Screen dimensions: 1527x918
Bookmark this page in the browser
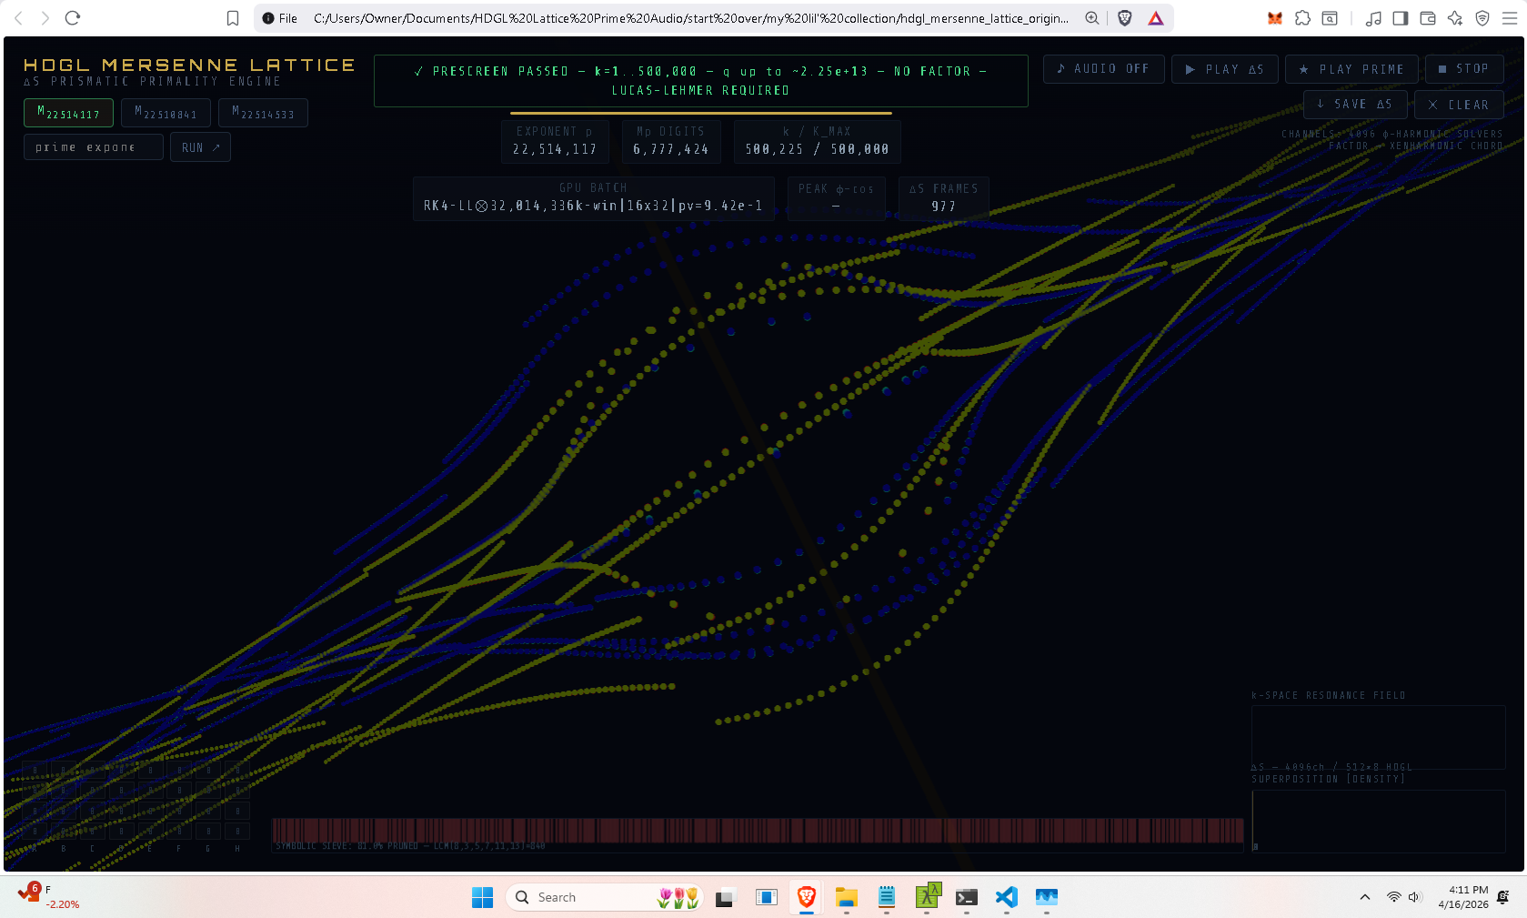pyautogui.click(x=233, y=18)
